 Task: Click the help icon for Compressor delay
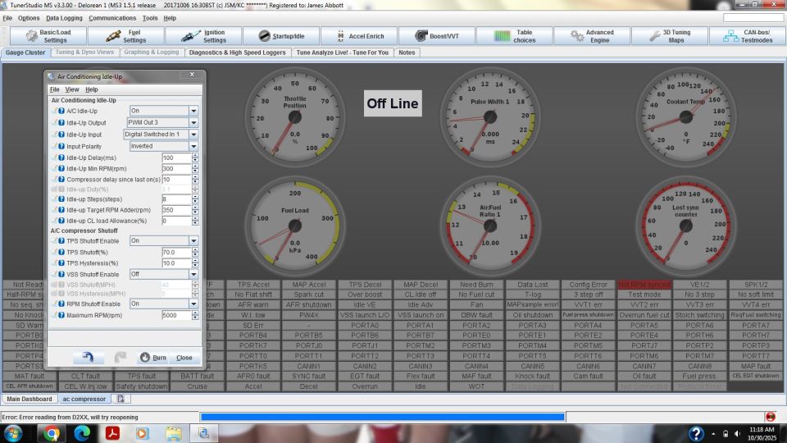61,180
